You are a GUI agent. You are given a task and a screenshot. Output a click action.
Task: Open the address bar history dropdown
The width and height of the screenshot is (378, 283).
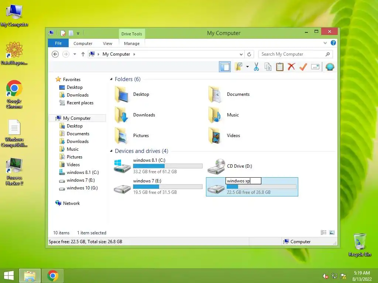coord(241,54)
